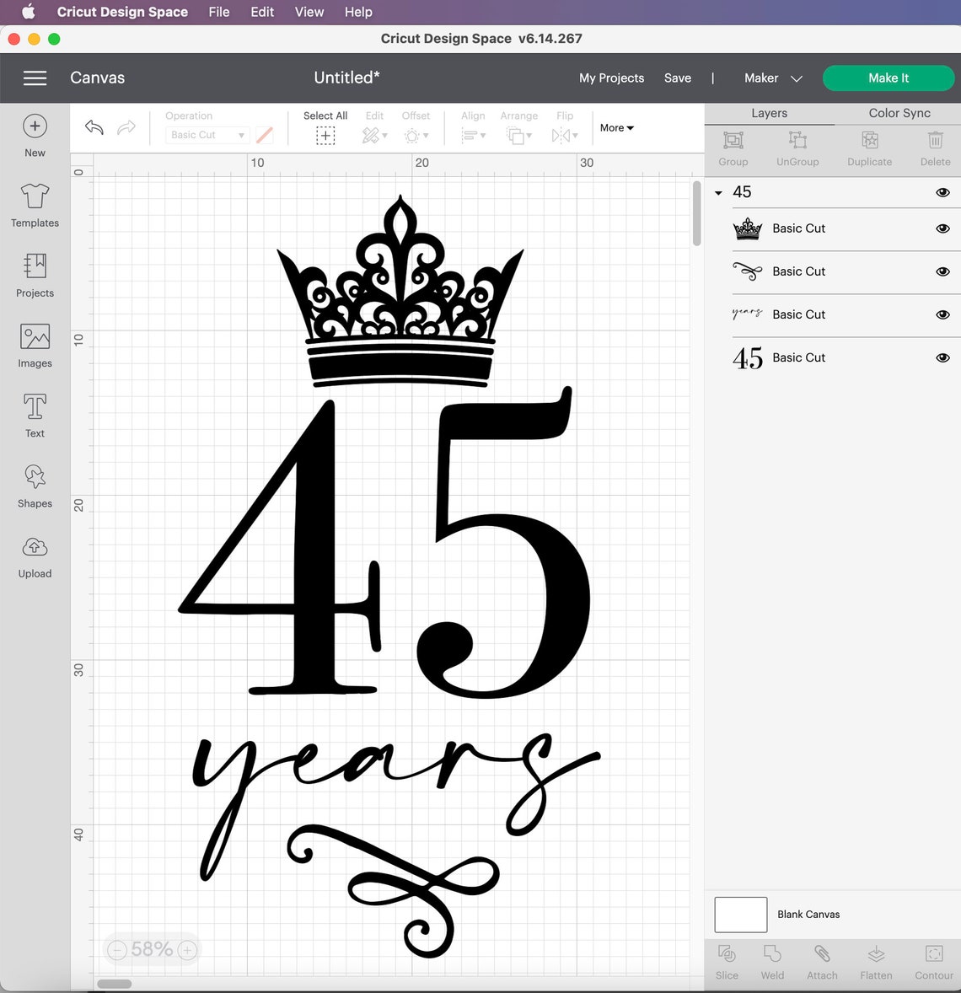Screen dimensions: 961x993
Task: Click the Blank Canvas color swatch
Action: point(740,914)
